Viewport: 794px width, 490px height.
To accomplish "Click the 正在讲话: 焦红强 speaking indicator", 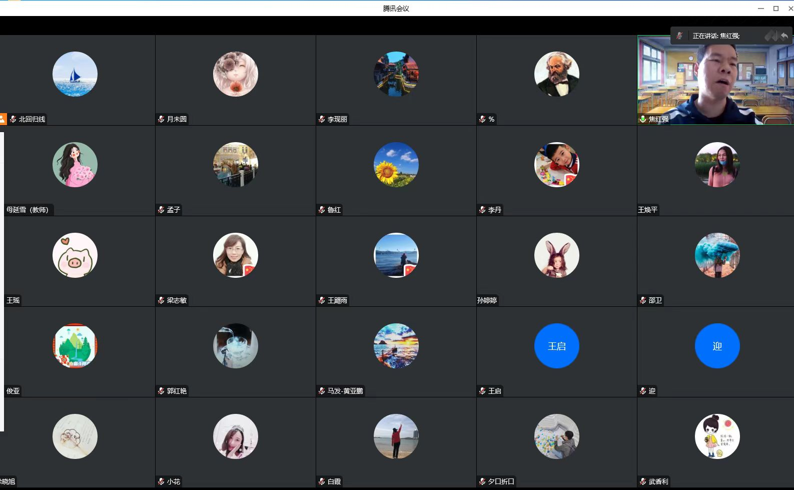I will (x=716, y=36).
